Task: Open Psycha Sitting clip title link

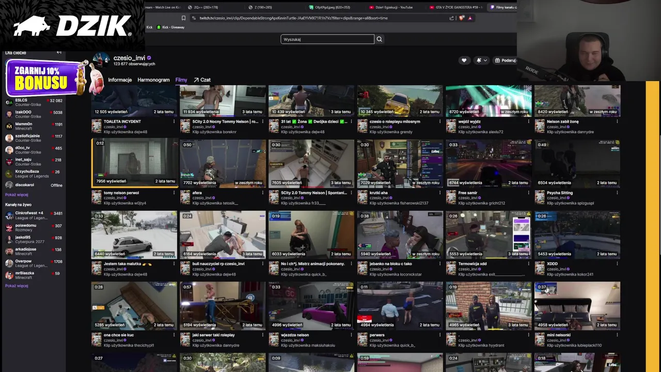Action: 560,193
